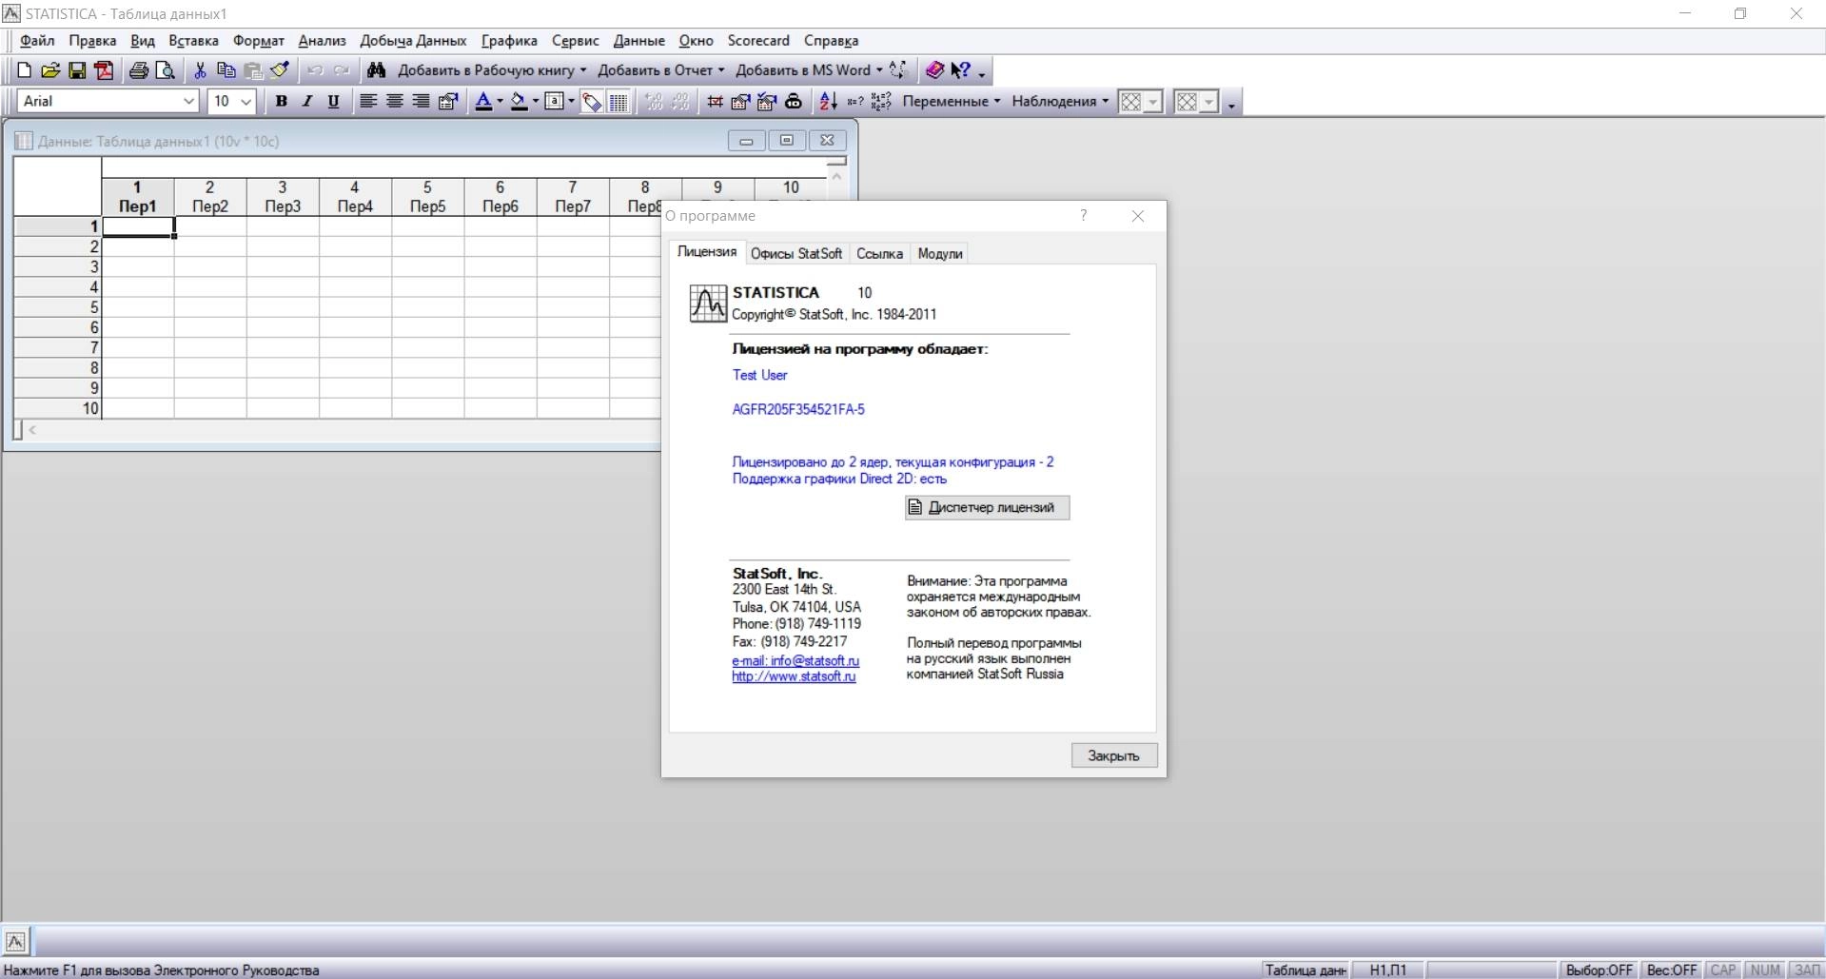The height and width of the screenshot is (979, 1826).
Task: Open the Анализ menu
Action: click(x=322, y=41)
